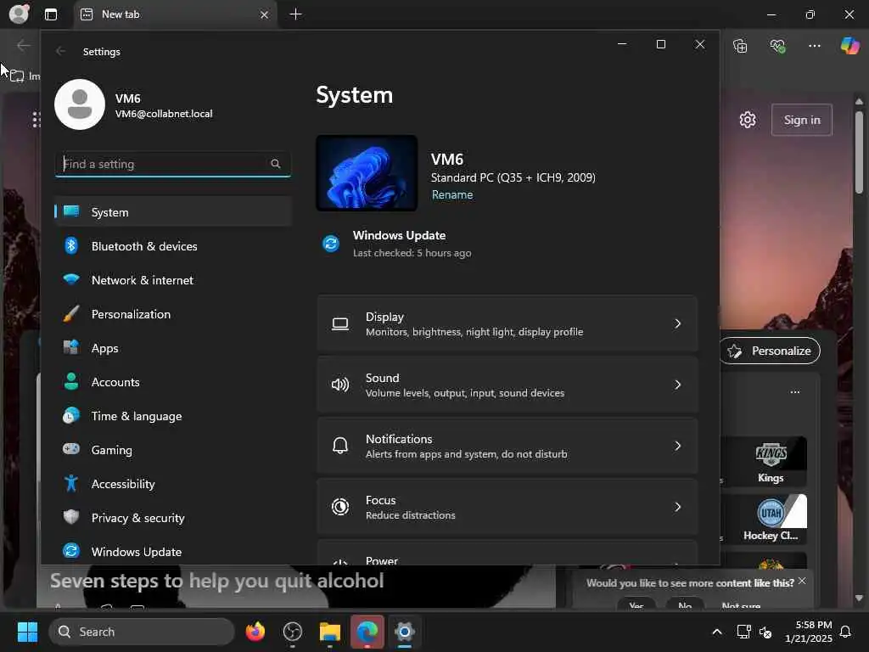Image resolution: width=869 pixels, height=652 pixels.
Task: Click the Personalization paintbrush icon
Action: click(71, 314)
